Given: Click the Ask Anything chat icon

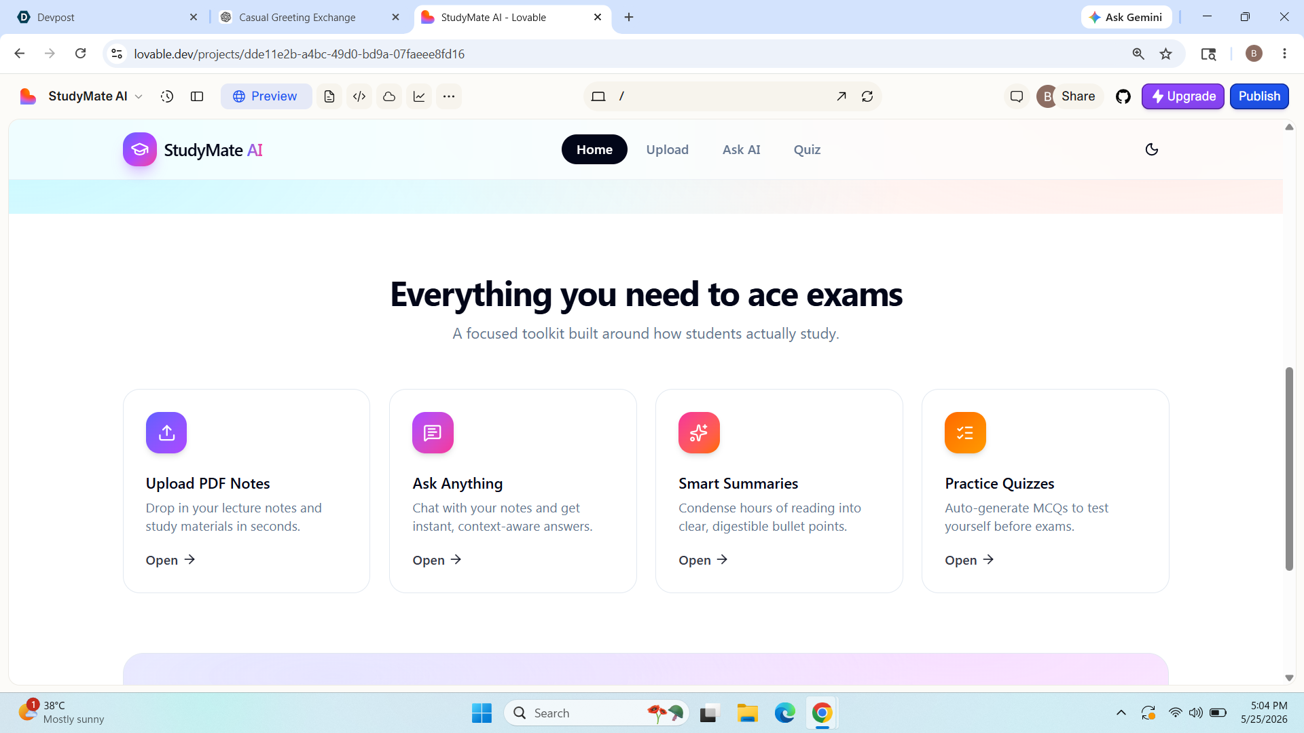Looking at the screenshot, I should (x=433, y=432).
